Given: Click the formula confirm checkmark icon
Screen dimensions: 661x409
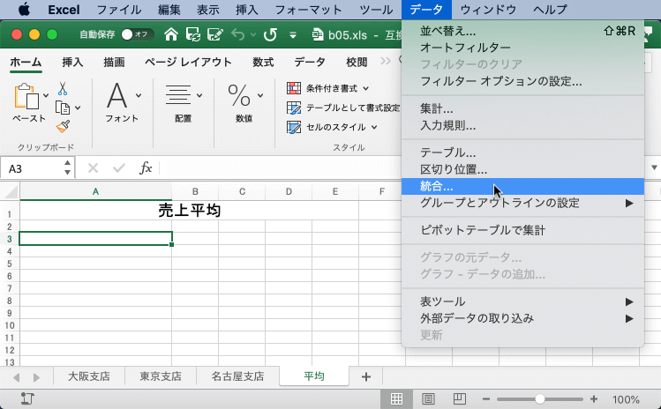Looking at the screenshot, I should pos(119,168).
